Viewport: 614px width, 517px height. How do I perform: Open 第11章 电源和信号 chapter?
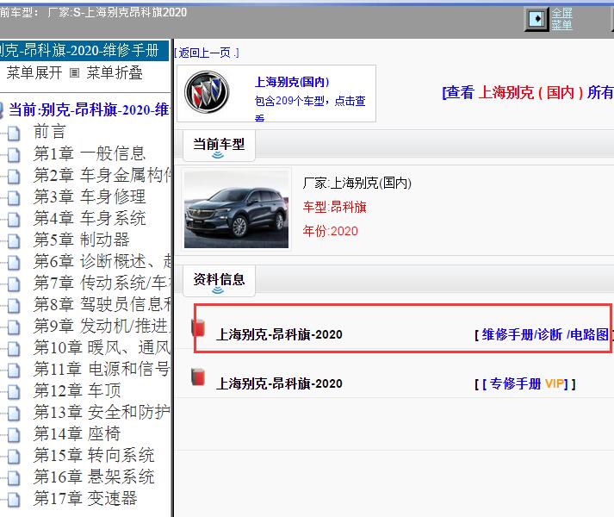(102, 369)
